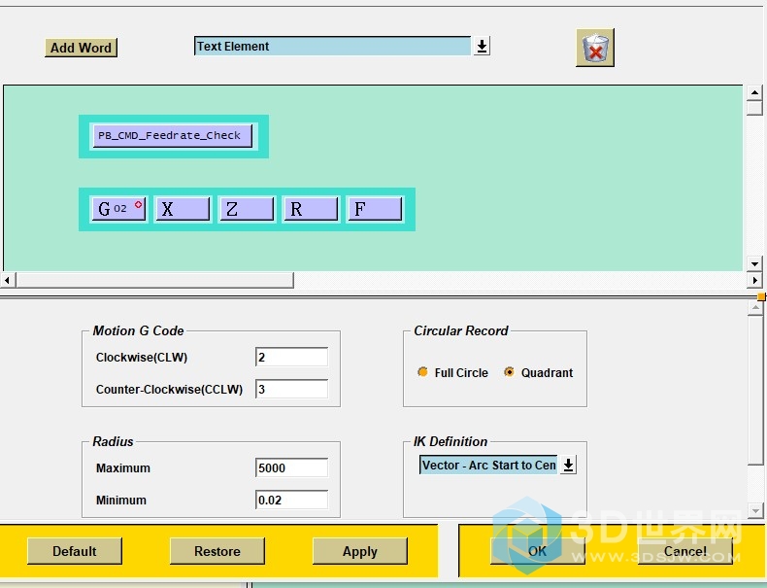Image resolution: width=767 pixels, height=588 pixels.
Task: Select the F word block
Action: tap(375, 209)
